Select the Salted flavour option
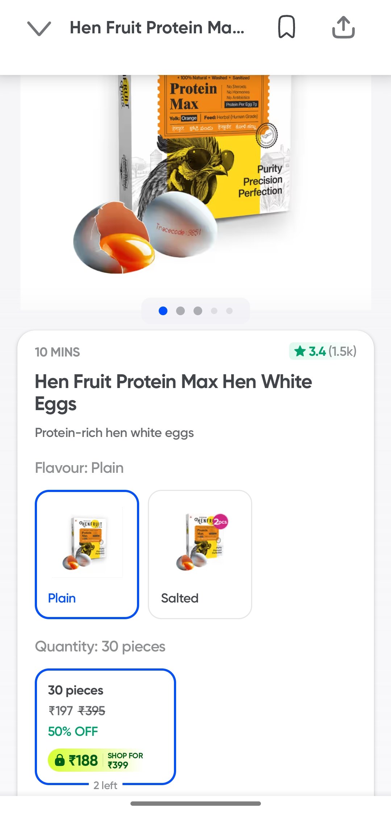391x813 pixels. (200, 554)
